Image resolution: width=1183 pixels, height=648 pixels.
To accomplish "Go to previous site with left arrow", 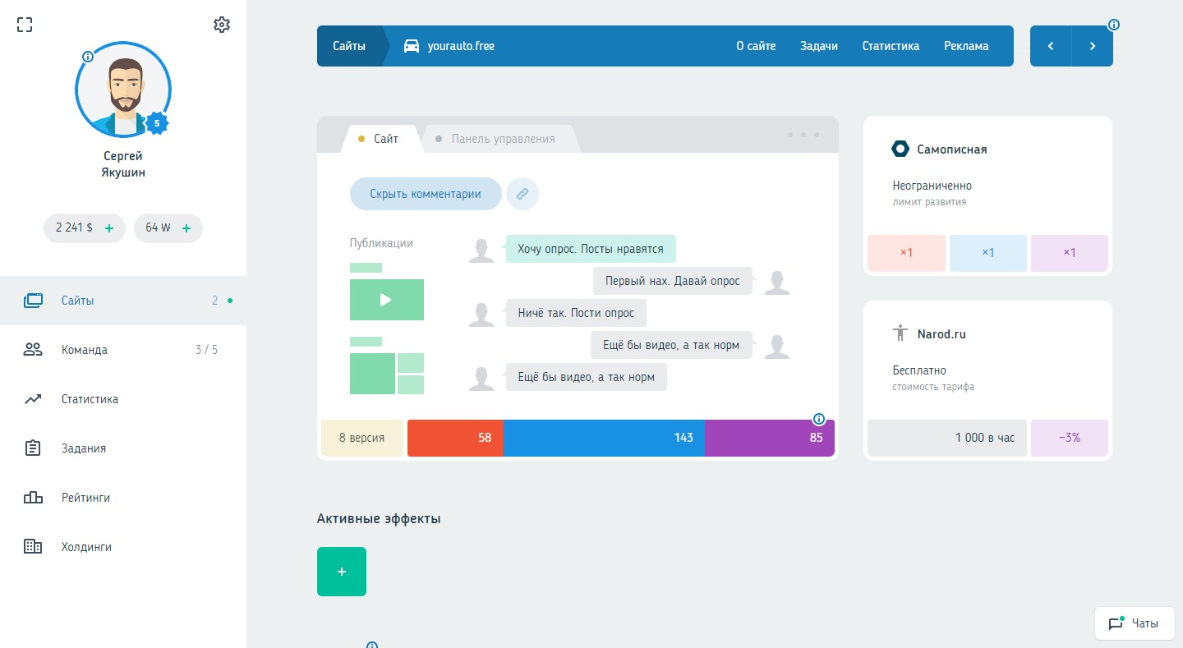I will click(1051, 46).
